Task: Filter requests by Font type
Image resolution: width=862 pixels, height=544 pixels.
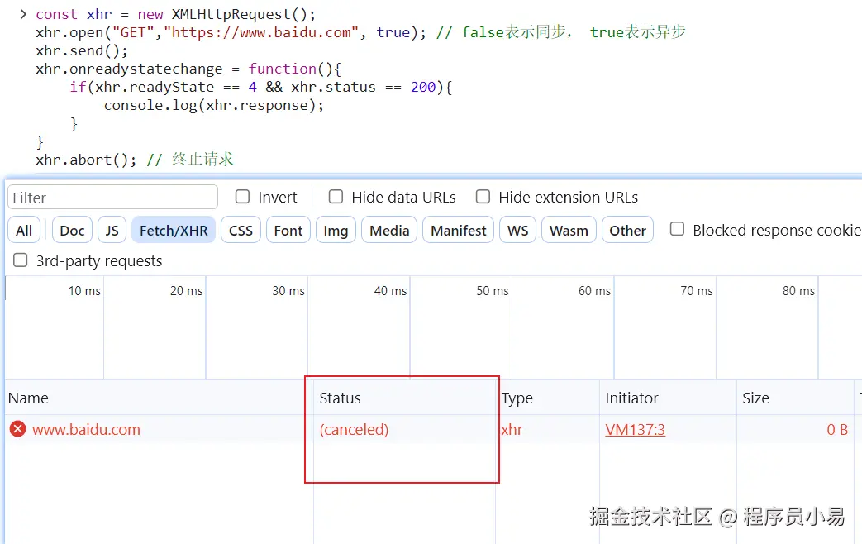Action: (288, 231)
